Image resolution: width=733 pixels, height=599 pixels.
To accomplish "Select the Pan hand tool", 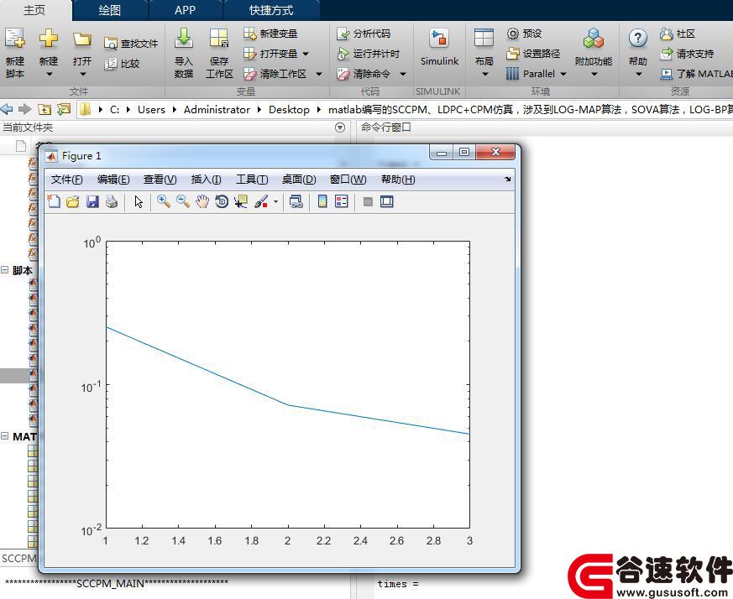I will click(x=202, y=201).
